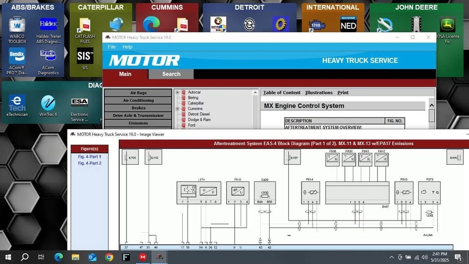Open the John Deere wrench icon
469x264 pixels.
384,24
